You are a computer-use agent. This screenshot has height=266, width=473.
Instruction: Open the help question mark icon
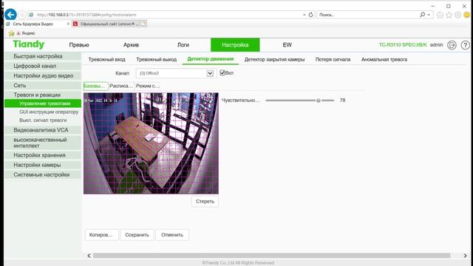pyautogui.click(x=465, y=45)
